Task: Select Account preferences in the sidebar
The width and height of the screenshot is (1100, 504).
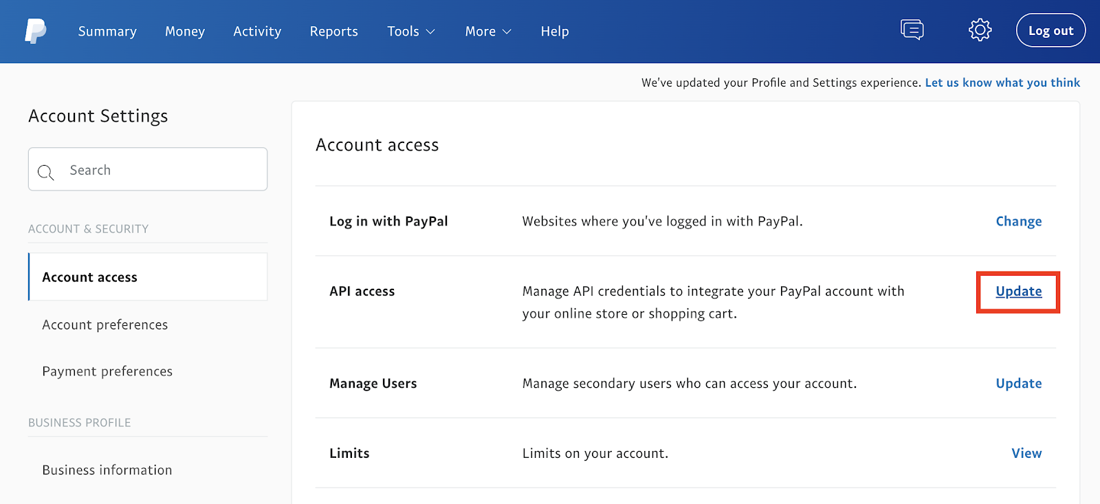Action: [x=105, y=325]
